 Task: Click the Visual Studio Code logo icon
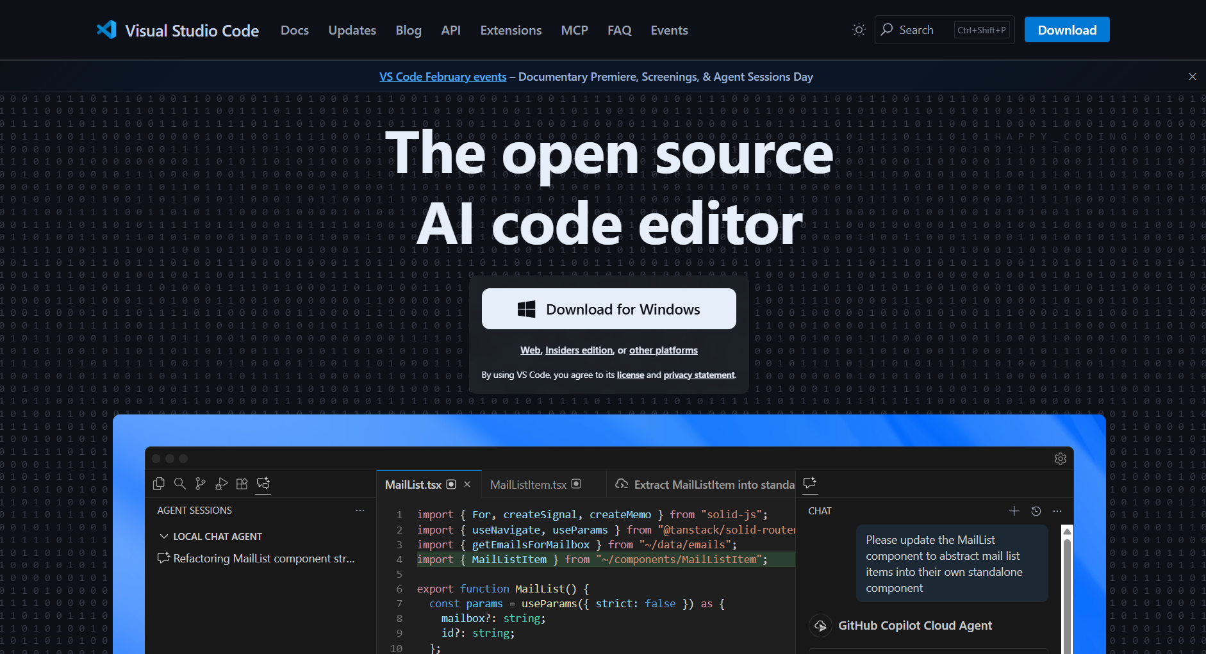pos(106,29)
